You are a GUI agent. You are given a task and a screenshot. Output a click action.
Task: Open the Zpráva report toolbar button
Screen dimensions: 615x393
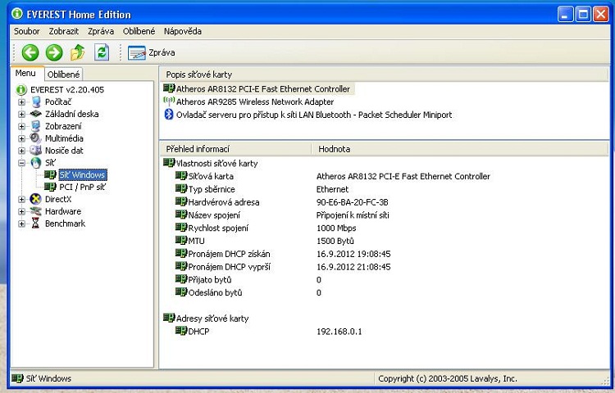pos(152,52)
